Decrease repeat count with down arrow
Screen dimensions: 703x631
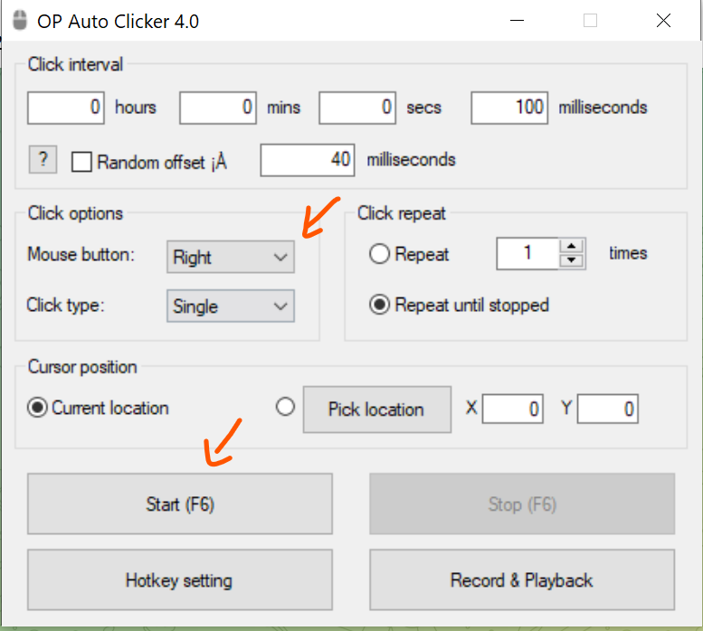571,260
